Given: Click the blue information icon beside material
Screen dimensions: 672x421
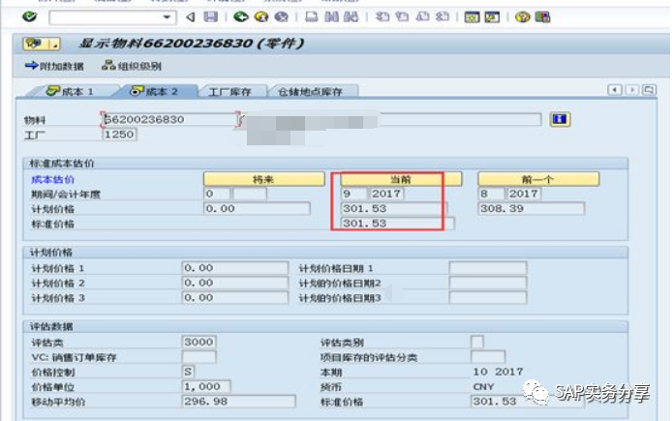Looking at the screenshot, I should click(x=559, y=119).
